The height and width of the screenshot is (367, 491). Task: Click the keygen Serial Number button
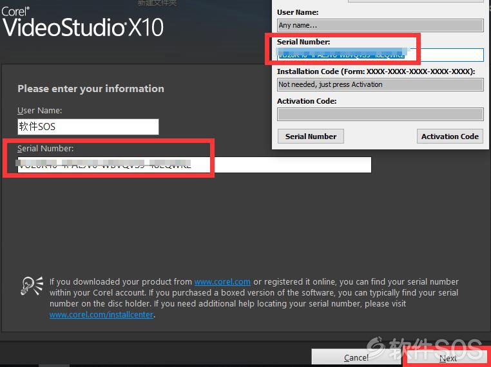coord(311,136)
